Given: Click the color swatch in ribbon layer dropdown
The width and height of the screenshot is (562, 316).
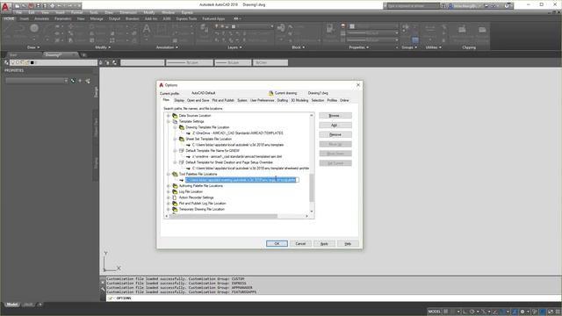Looking at the screenshot, I should (x=234, y=26).
